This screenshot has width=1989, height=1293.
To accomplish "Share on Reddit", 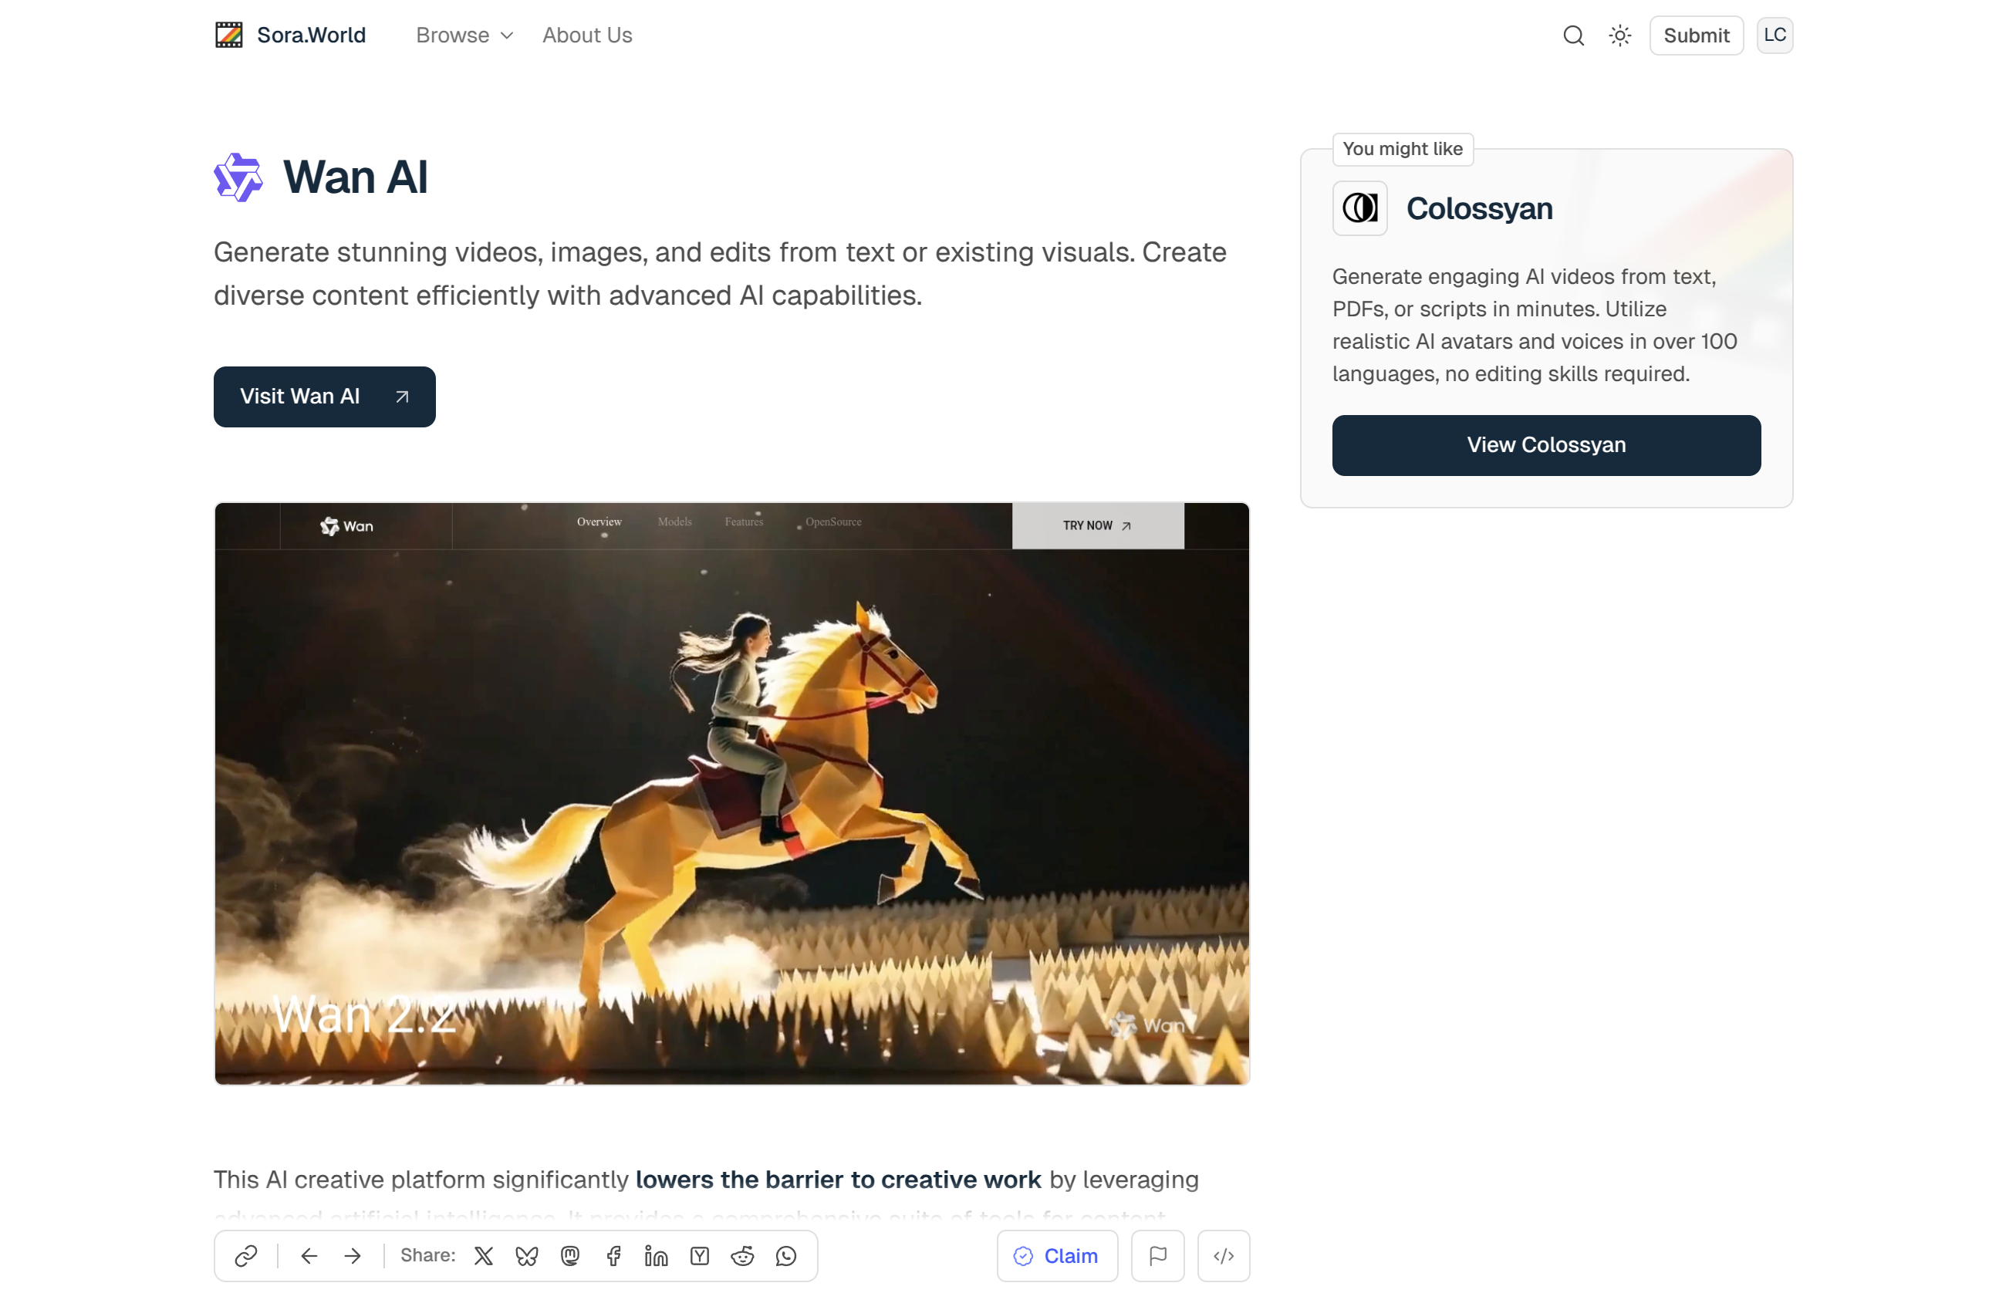I will (742, 1255).
